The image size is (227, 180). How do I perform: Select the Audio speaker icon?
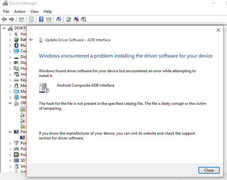[x=16, y=34]
